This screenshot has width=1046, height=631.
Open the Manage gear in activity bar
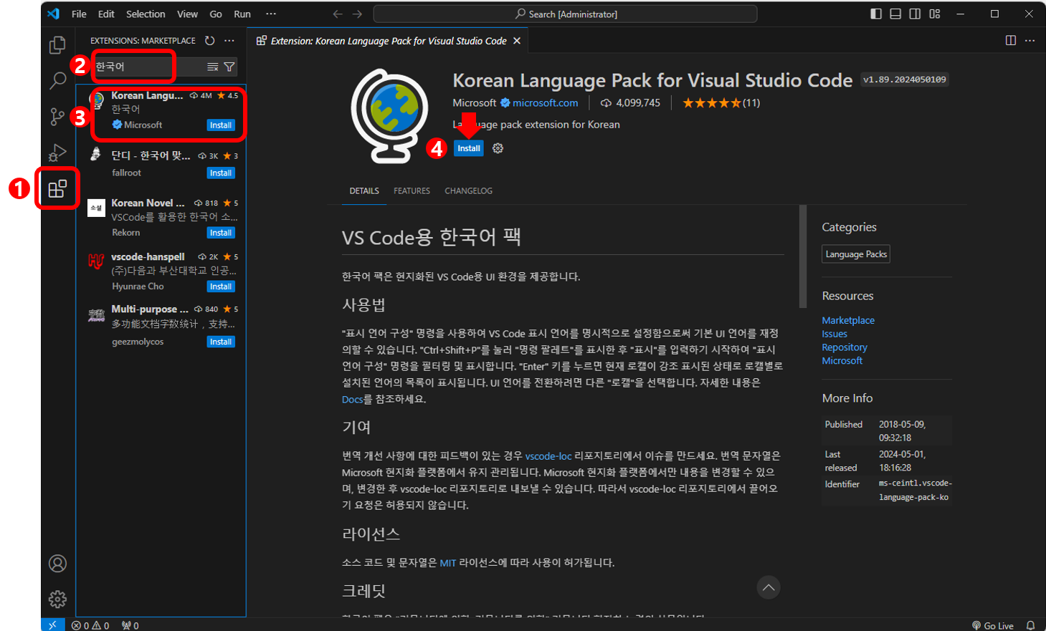[x=57, y=599]
